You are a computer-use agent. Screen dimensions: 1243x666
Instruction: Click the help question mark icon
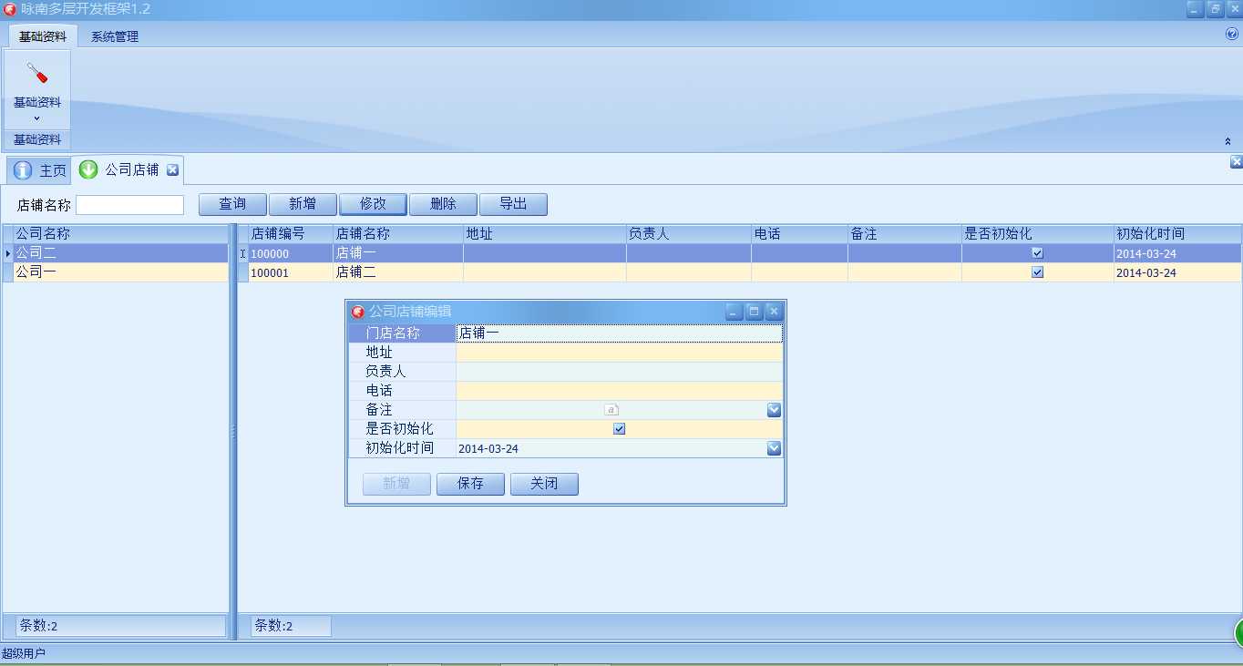(x=1232, y=34)
